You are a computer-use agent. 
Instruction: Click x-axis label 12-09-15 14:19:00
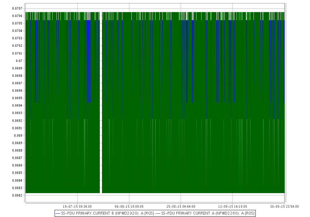232,206
